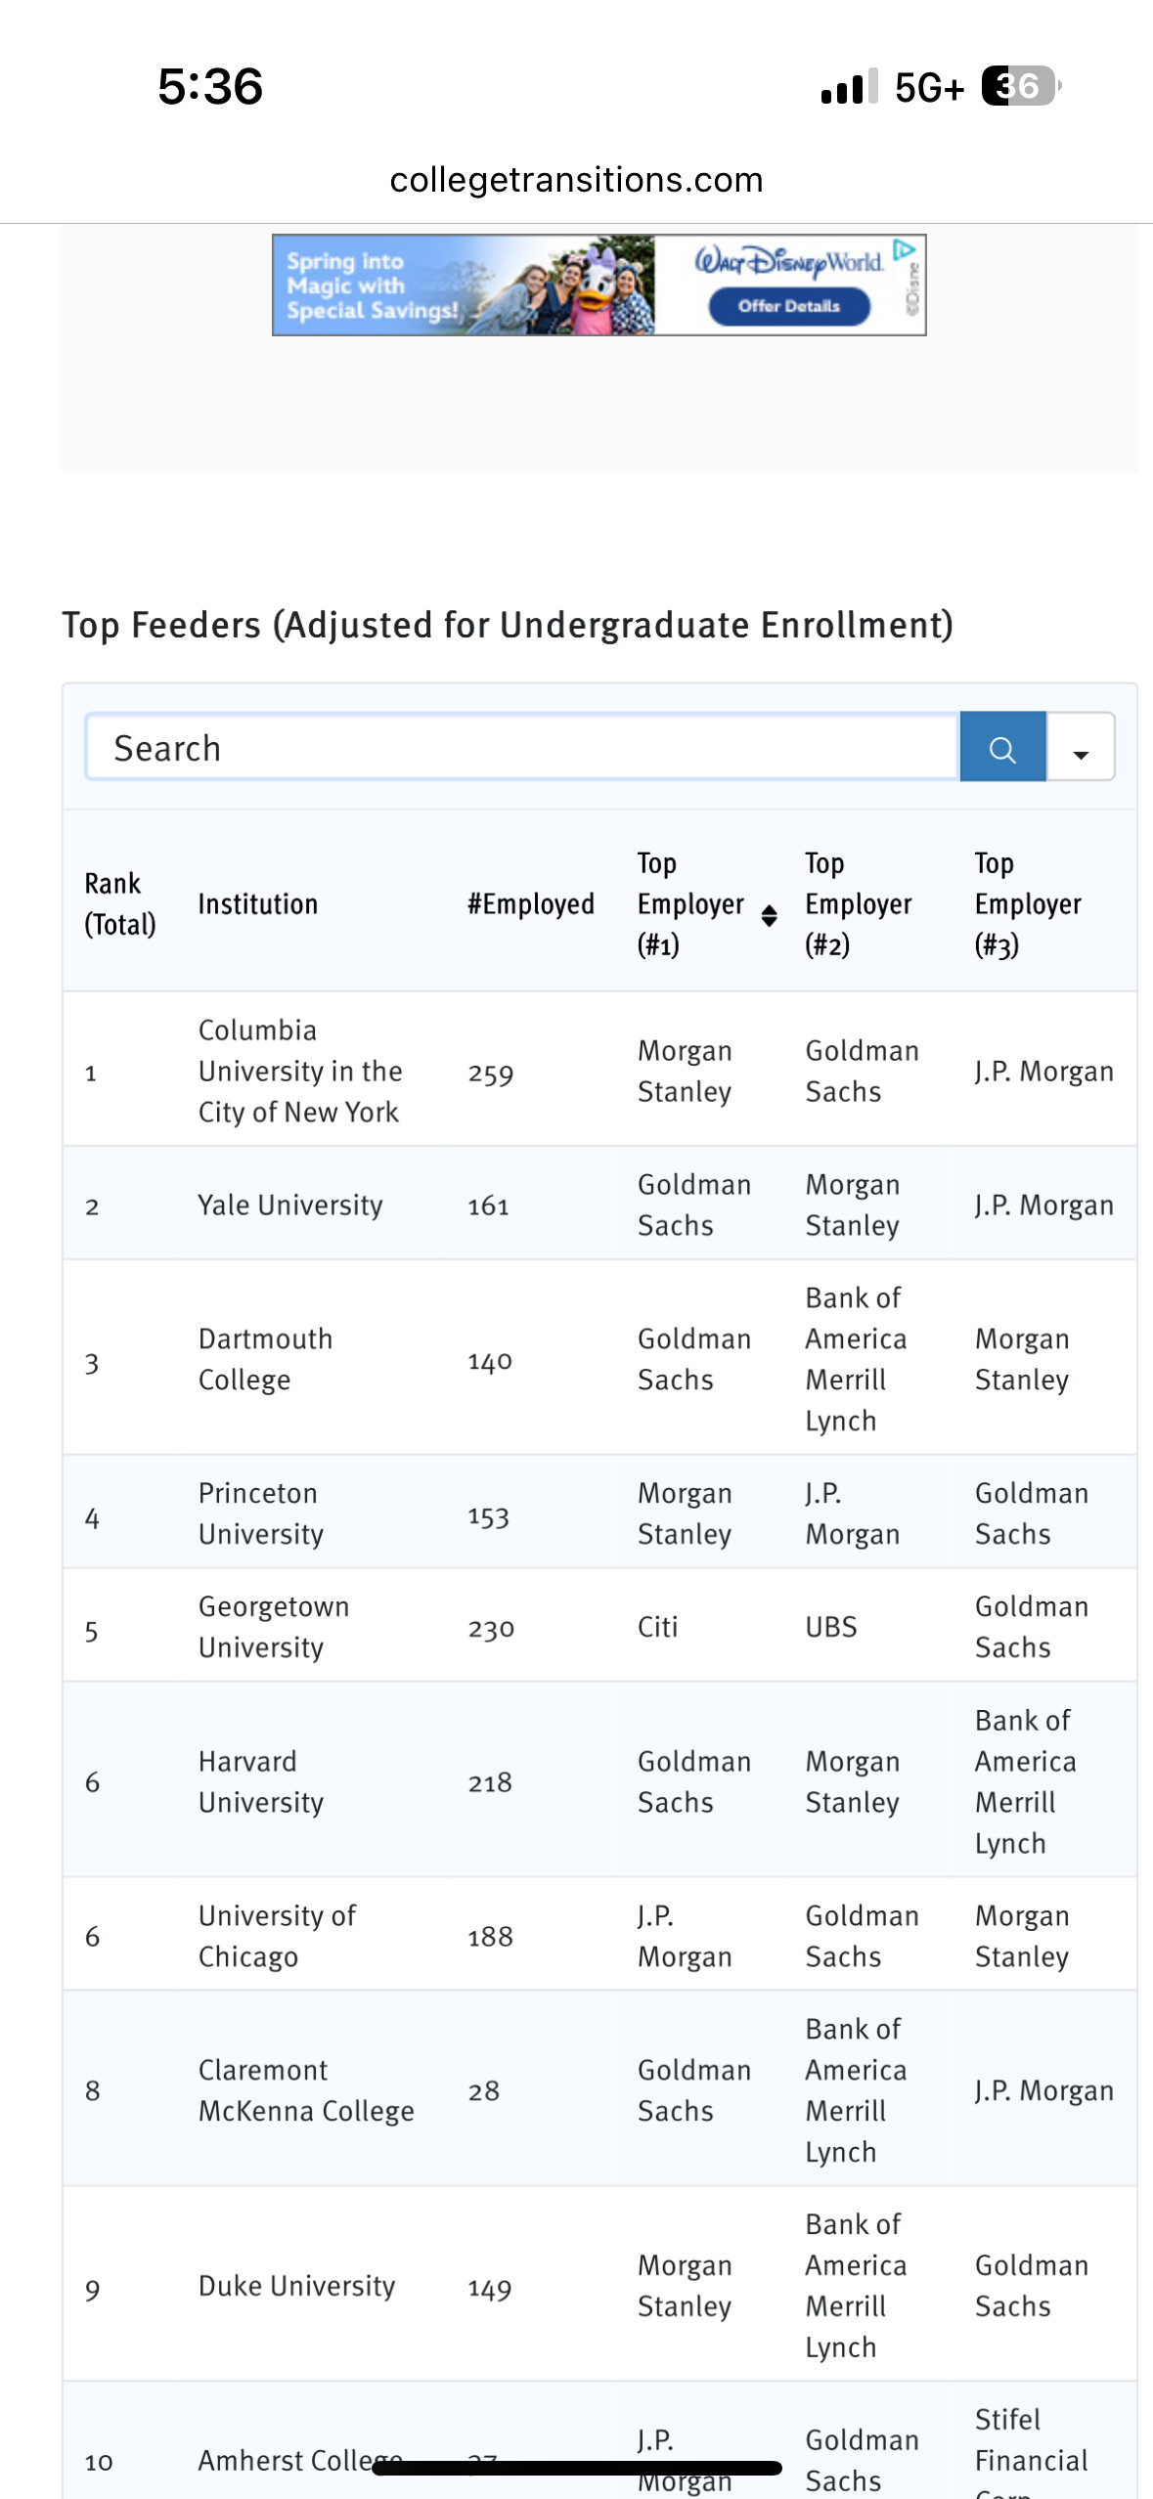Select the Yale University row
This screenshot has height=2499, width=1153.
click(x=289, y=1206)
